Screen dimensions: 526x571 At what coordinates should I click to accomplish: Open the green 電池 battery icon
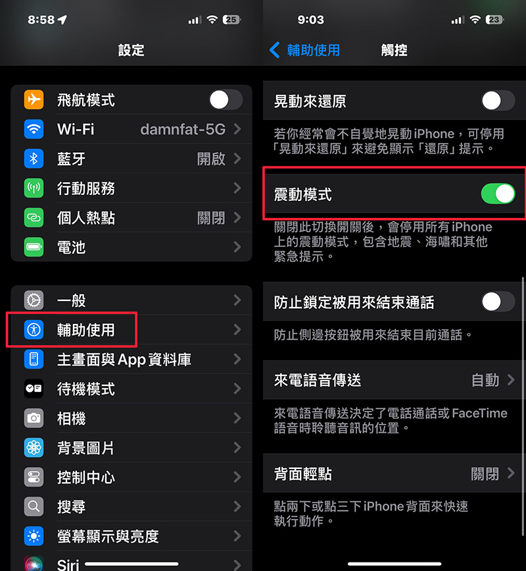[34, 247]
